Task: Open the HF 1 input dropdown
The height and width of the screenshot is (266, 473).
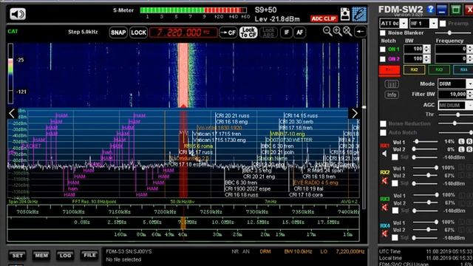Action: pyautogui.click(x=434, y=23)
